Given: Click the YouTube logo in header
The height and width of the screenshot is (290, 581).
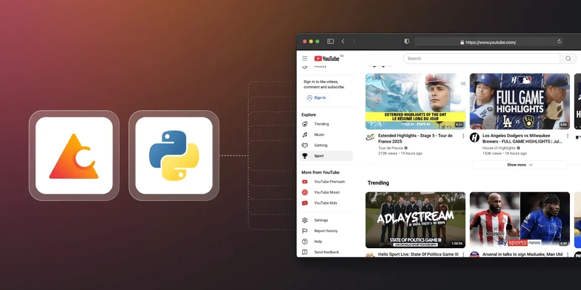Looking at the screenshot, I should tap(327, 59).
